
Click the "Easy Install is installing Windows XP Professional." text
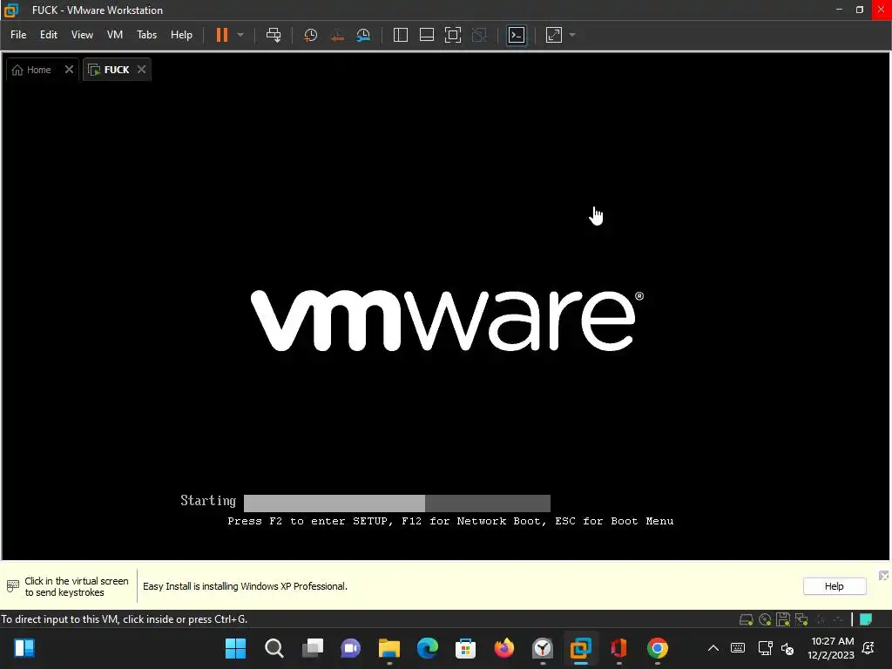click(x=245, y=586)
